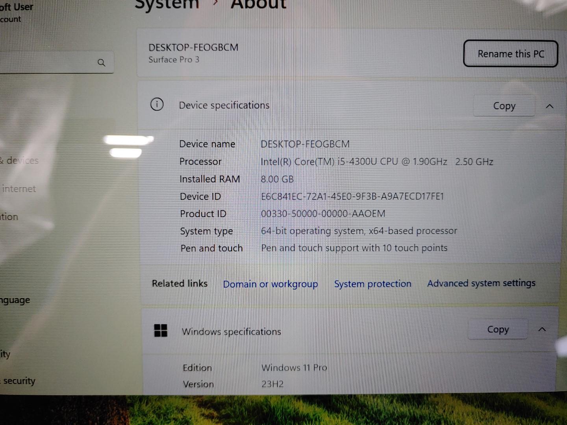Click the Rename this PC button
Image resolution: width=567 pixels, height=425 pixels.
click(510, 54)
